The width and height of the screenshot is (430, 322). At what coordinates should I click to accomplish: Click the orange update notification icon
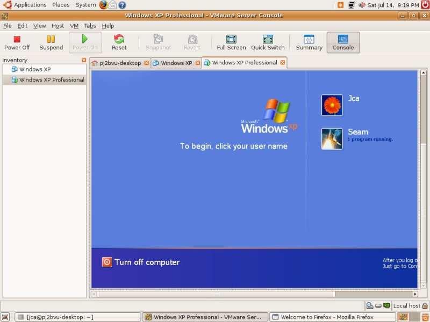tap(340, 5)
